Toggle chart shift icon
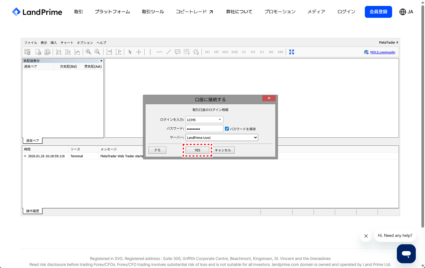The width and height of the screenshot is (425, 268). pos(118,52)
